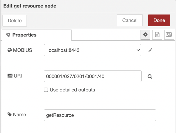Expand the MOBiUS localhost:8443 dropdown
Viewport: 176px width, 133px height.
click(x=92, y=50)
